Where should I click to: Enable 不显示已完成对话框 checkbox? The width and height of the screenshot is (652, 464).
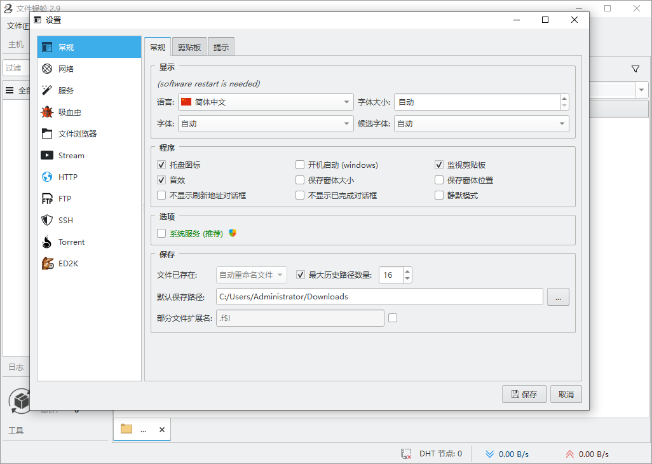(x=300, y=195)
